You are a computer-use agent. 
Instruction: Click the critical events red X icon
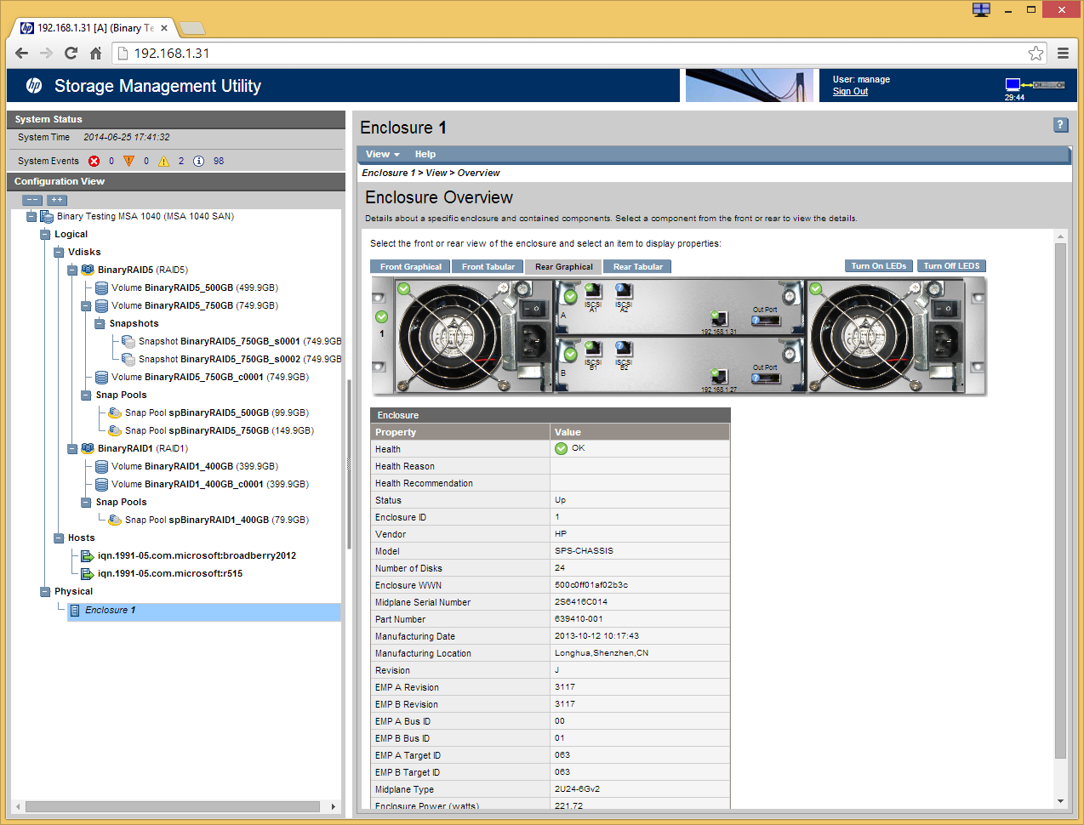[94, 161]
